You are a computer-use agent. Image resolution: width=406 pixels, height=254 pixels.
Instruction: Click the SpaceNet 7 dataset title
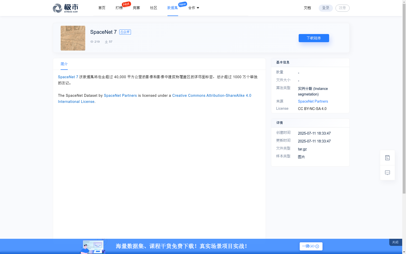[x=103, y=32]
